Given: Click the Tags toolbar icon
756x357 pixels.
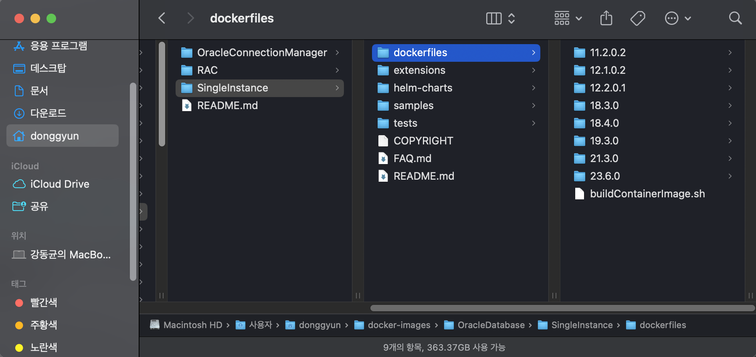Looking at the screenshot, I should pyautogui.click(x=637, y=18).
